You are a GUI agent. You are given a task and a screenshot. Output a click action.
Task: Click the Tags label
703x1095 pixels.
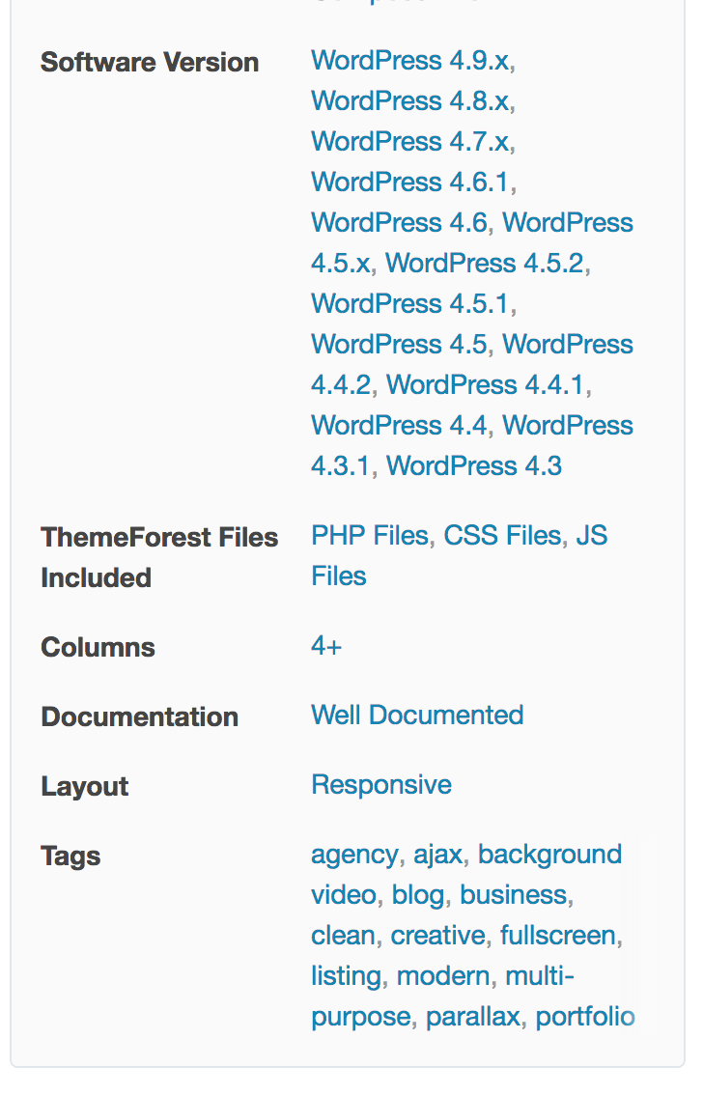70,857
